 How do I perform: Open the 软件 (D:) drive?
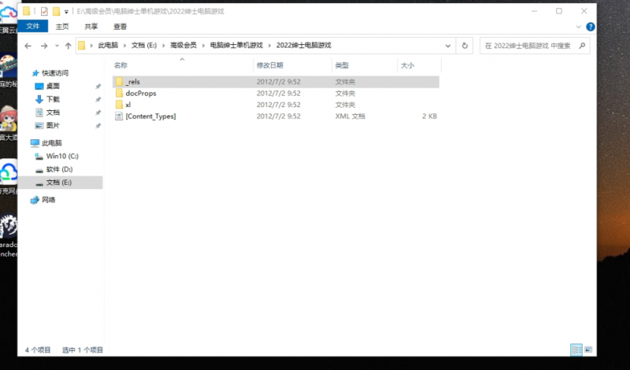click(x=59, y=169)
